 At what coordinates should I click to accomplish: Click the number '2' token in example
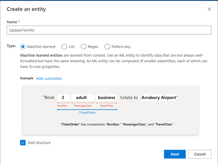pyautogui.click(x=63, y=97)
